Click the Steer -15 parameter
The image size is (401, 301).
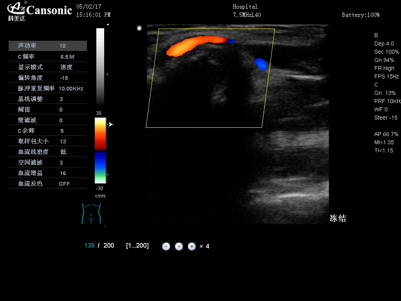click(386, 118)
